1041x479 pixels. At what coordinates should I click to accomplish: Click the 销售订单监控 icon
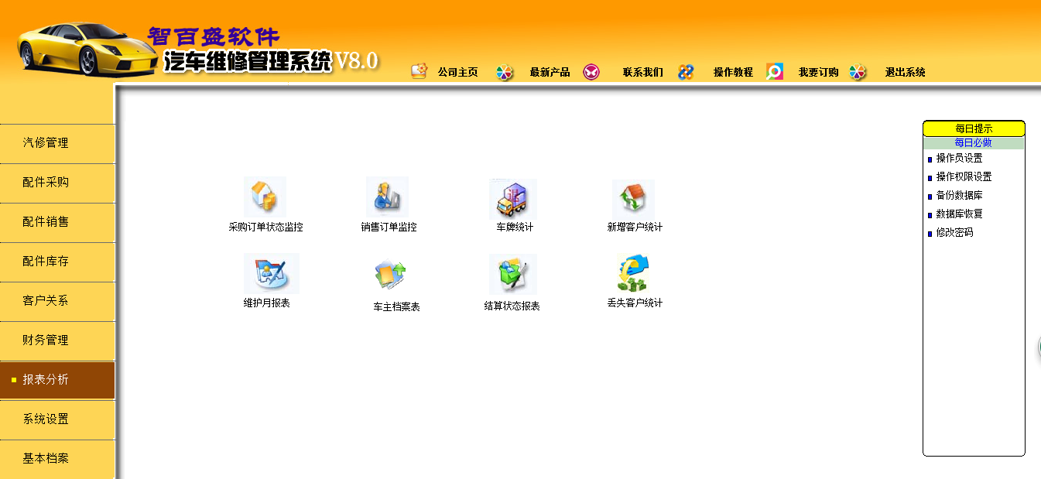pyautogui.click(x=387, y=198)
